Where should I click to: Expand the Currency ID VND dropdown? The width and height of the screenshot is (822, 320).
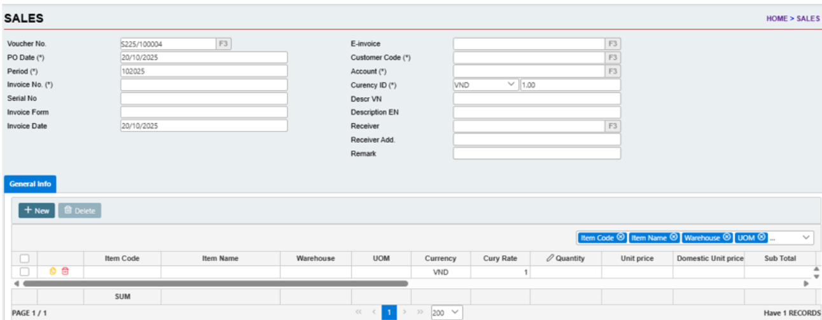click(x=512, y=85)
